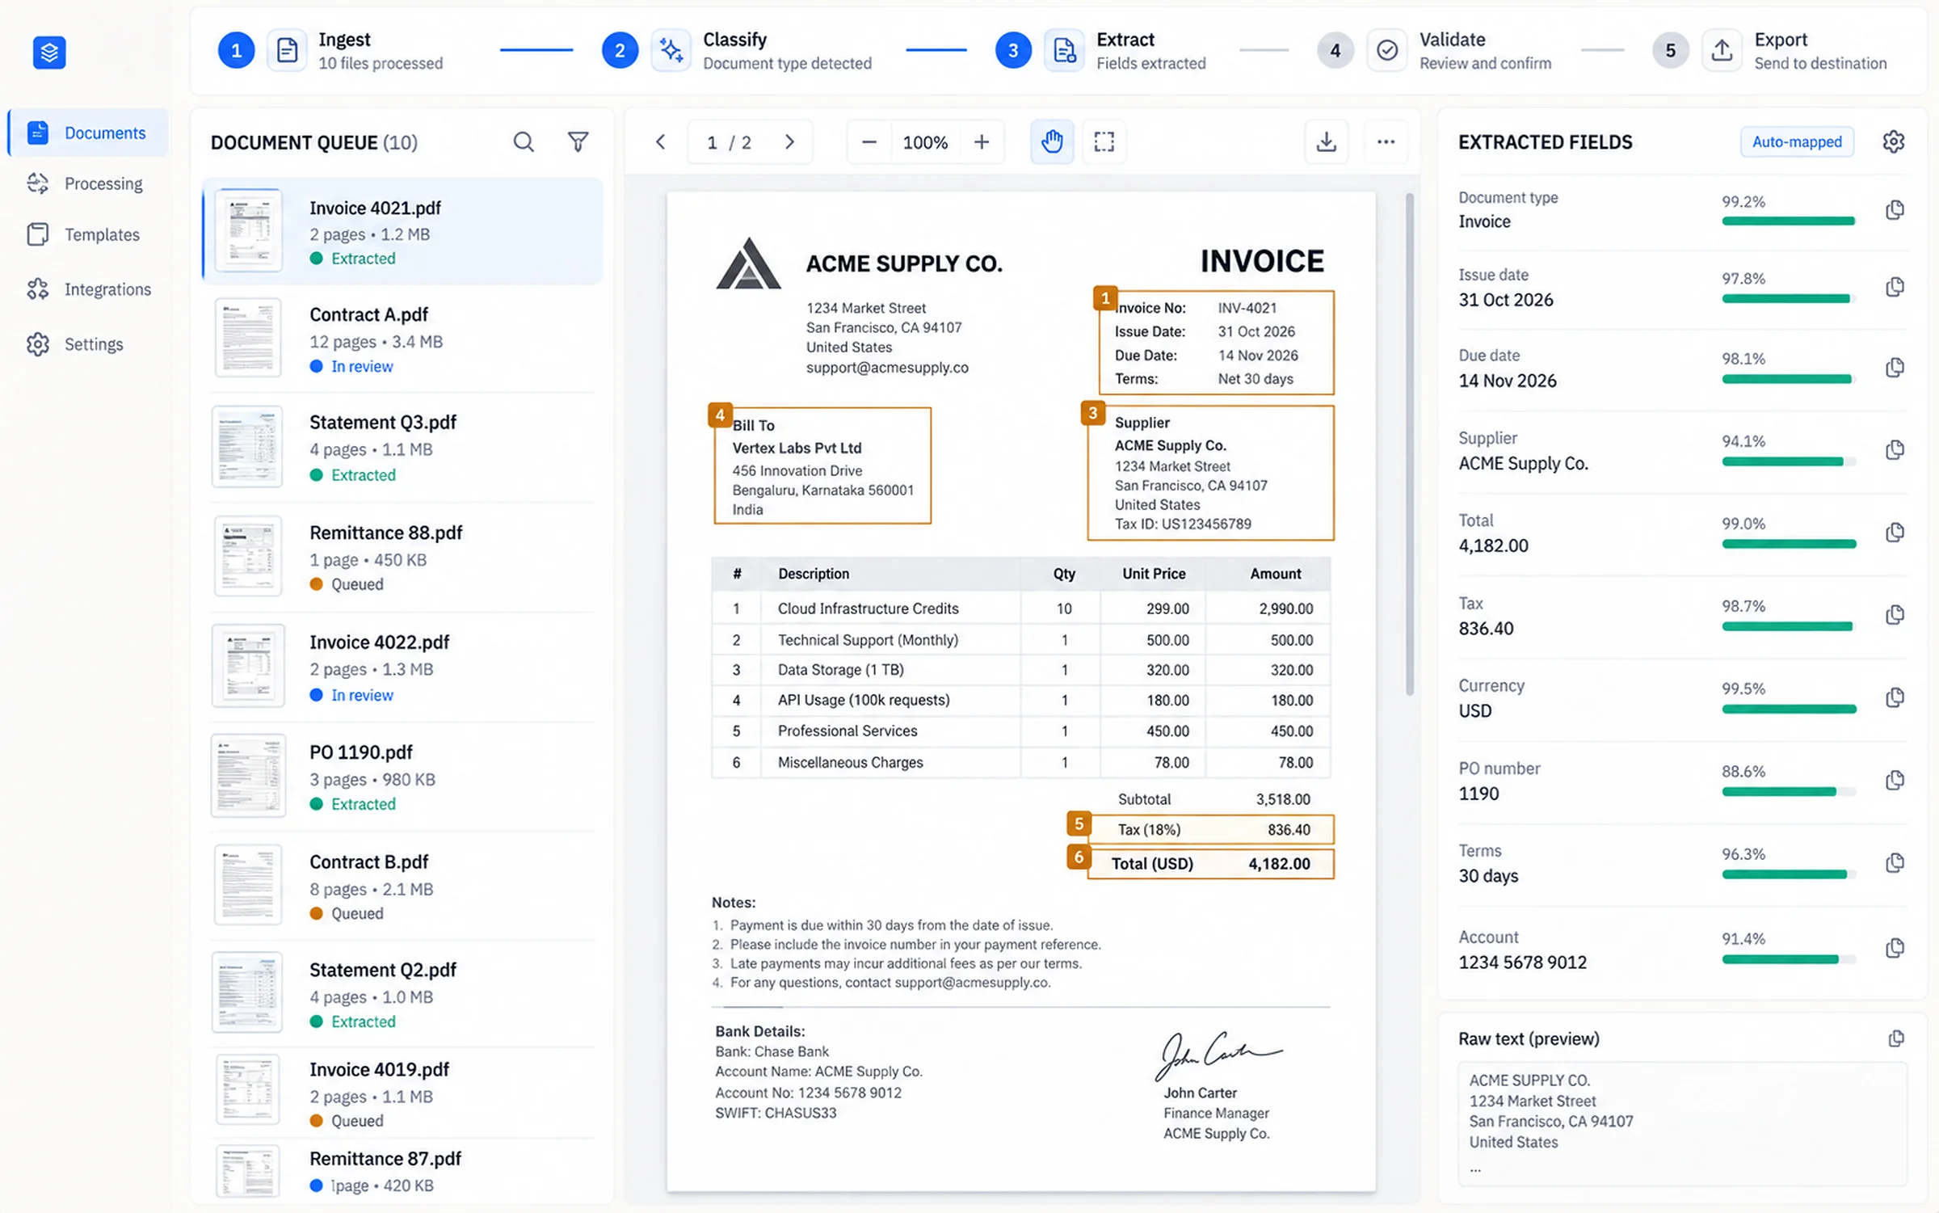
Task: Copy the Total field value
Action: [x=1895, y=533]
